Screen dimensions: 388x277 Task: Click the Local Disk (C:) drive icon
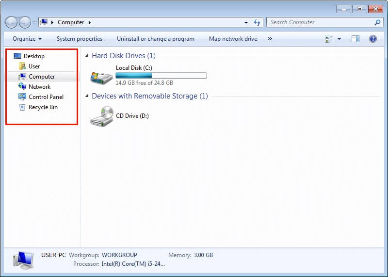101,77
